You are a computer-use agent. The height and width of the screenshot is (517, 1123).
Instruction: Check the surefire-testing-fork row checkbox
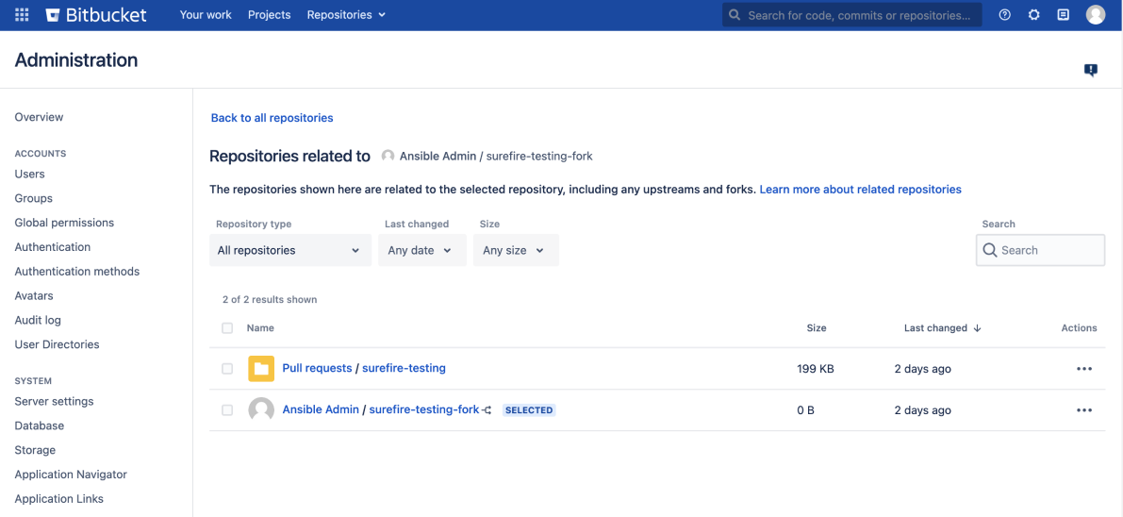click(x=227, y=410)
